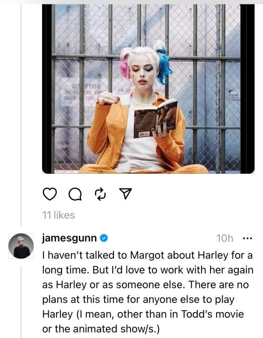The width and height of the screenshot is (263, 338).
Task: Open the jamesgunn username link
Action: [69, 238]
